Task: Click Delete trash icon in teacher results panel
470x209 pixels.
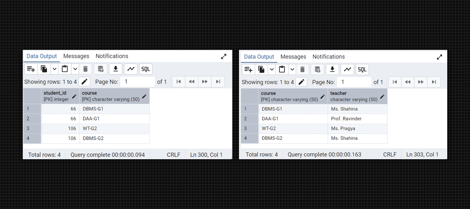Action: point(302,70)
